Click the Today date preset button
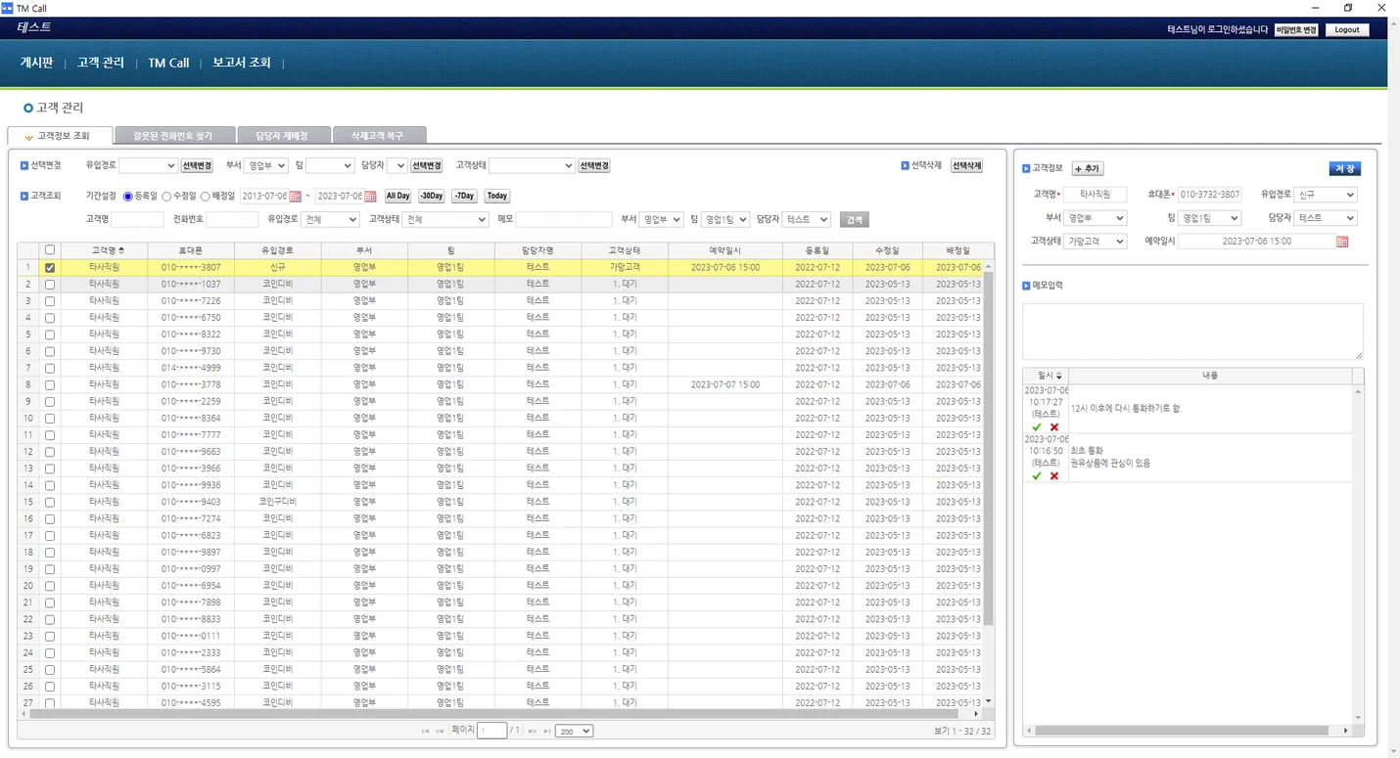The height and width of the screenshot is (758, 1400). coord(497,197)
